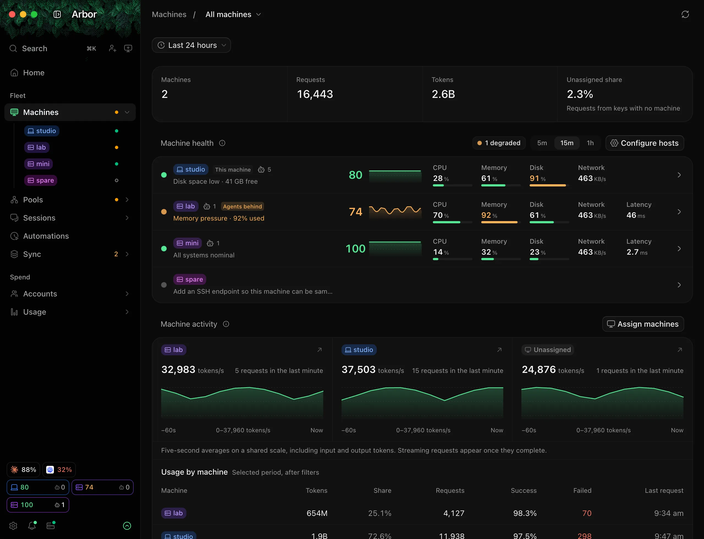Open studio activity card arrow
The height and width of the screenshot is (539, 704).
coord(499,350)
